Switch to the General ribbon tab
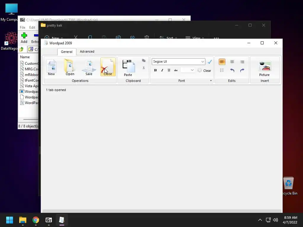This screenshot has height=227, width=303. [x=67, y=52]
